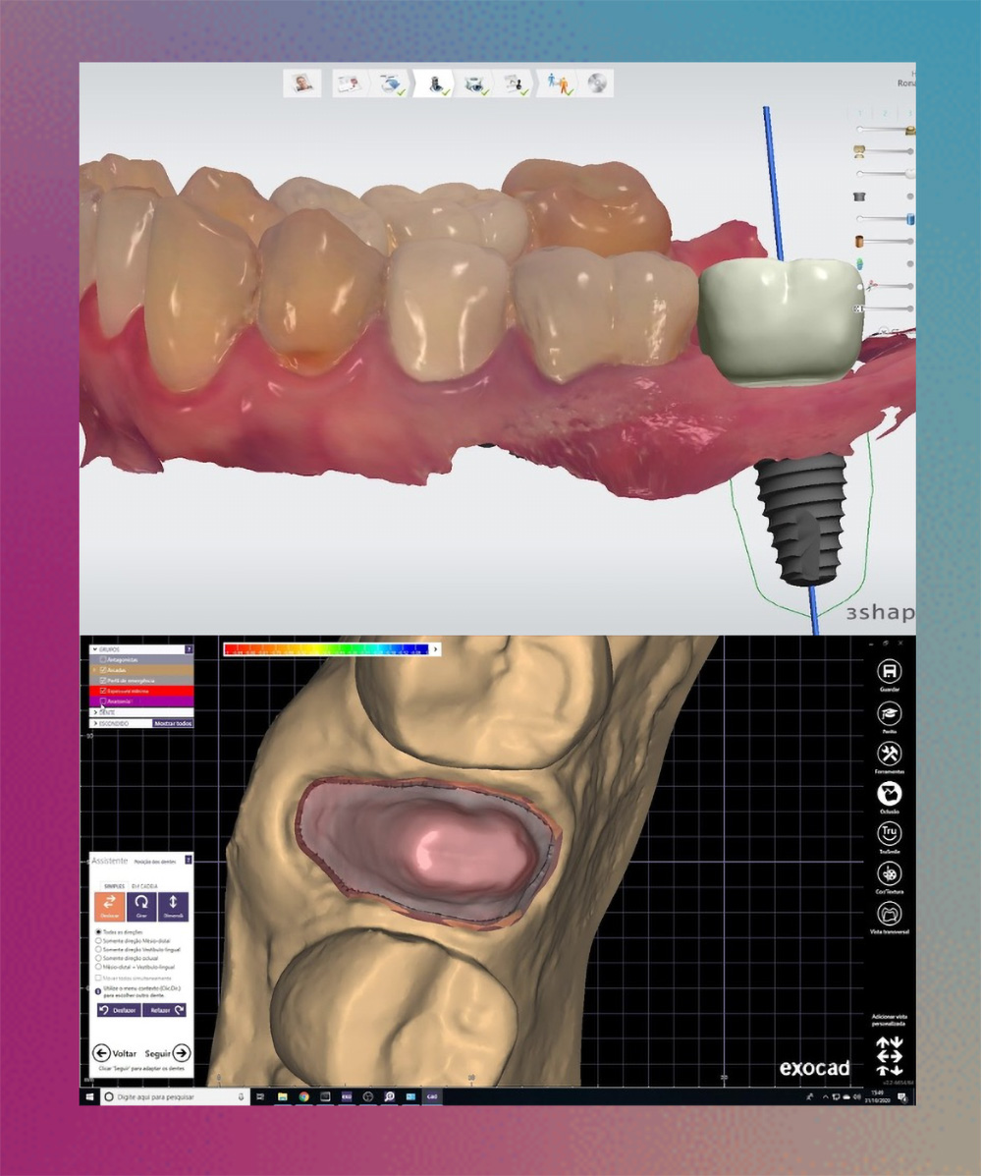The image size is (982, 1176).
Task: Select the Girar rotate tool
Action: (x=141, y=907)
